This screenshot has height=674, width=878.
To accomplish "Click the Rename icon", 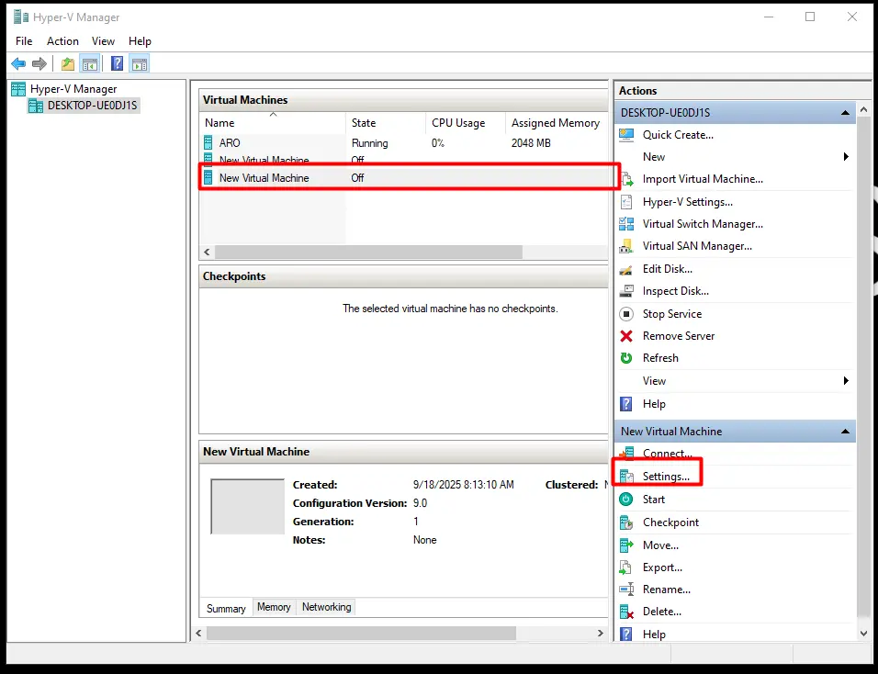I will click(626, 590).
